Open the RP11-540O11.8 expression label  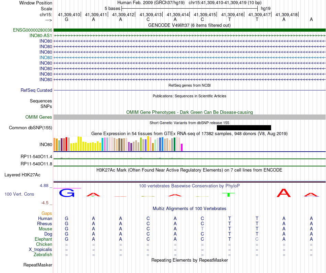(36, 164)
